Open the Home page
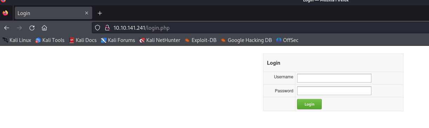This screenshot has height=128, width=429. pos(44,28)
